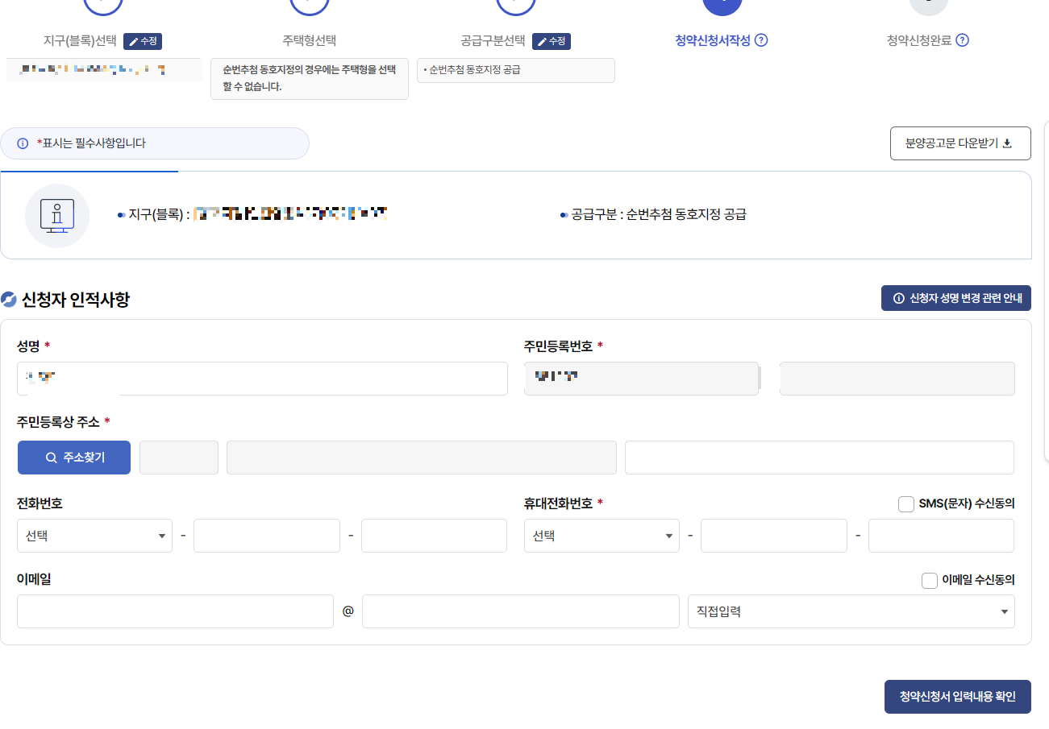Click the info icon on 신청자 성명 변경 관련 안내
The width and height of the screenshot is (1049, 729).
coord(898,298)
